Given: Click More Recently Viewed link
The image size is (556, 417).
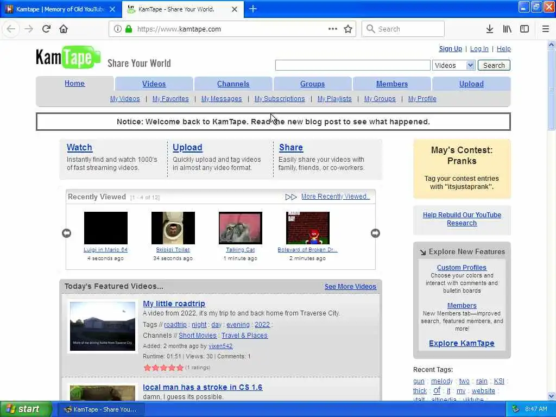Looking at the screenshot, I should pyautogui.click(x=336, y=197).
